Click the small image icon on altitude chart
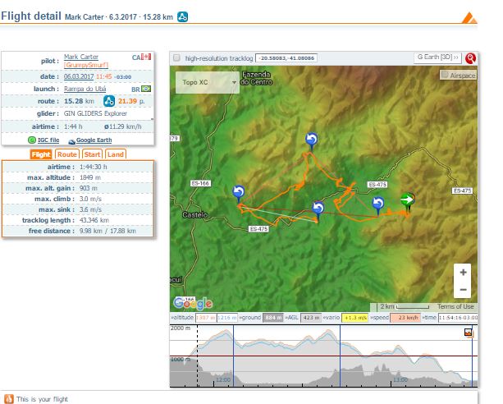 [x=469, y=333]
